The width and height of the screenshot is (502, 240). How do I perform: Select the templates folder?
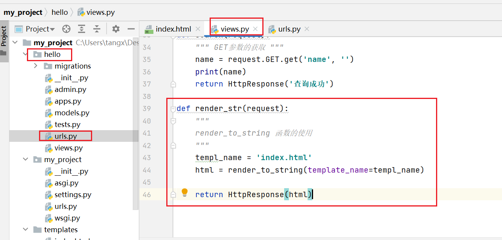click(x=61, y=229)
